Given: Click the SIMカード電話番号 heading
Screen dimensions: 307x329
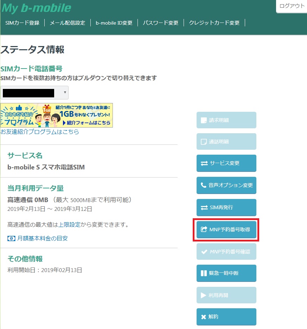Looking at the screenshot, I should click(31, 69).
